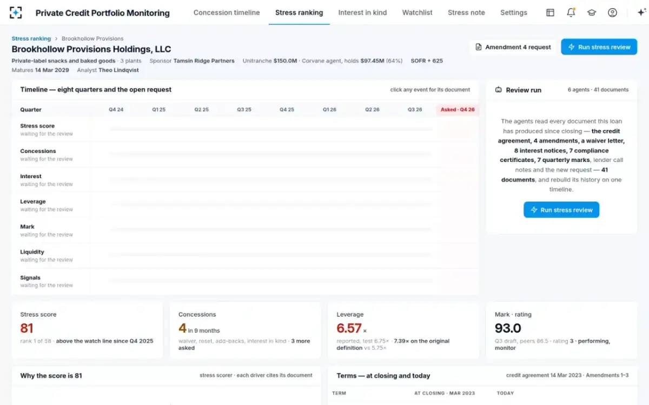The width and height of the screenshot is (649, 405).
Task: Select the Q3 26 quarter column header
Action: click(x=415, y=110)
